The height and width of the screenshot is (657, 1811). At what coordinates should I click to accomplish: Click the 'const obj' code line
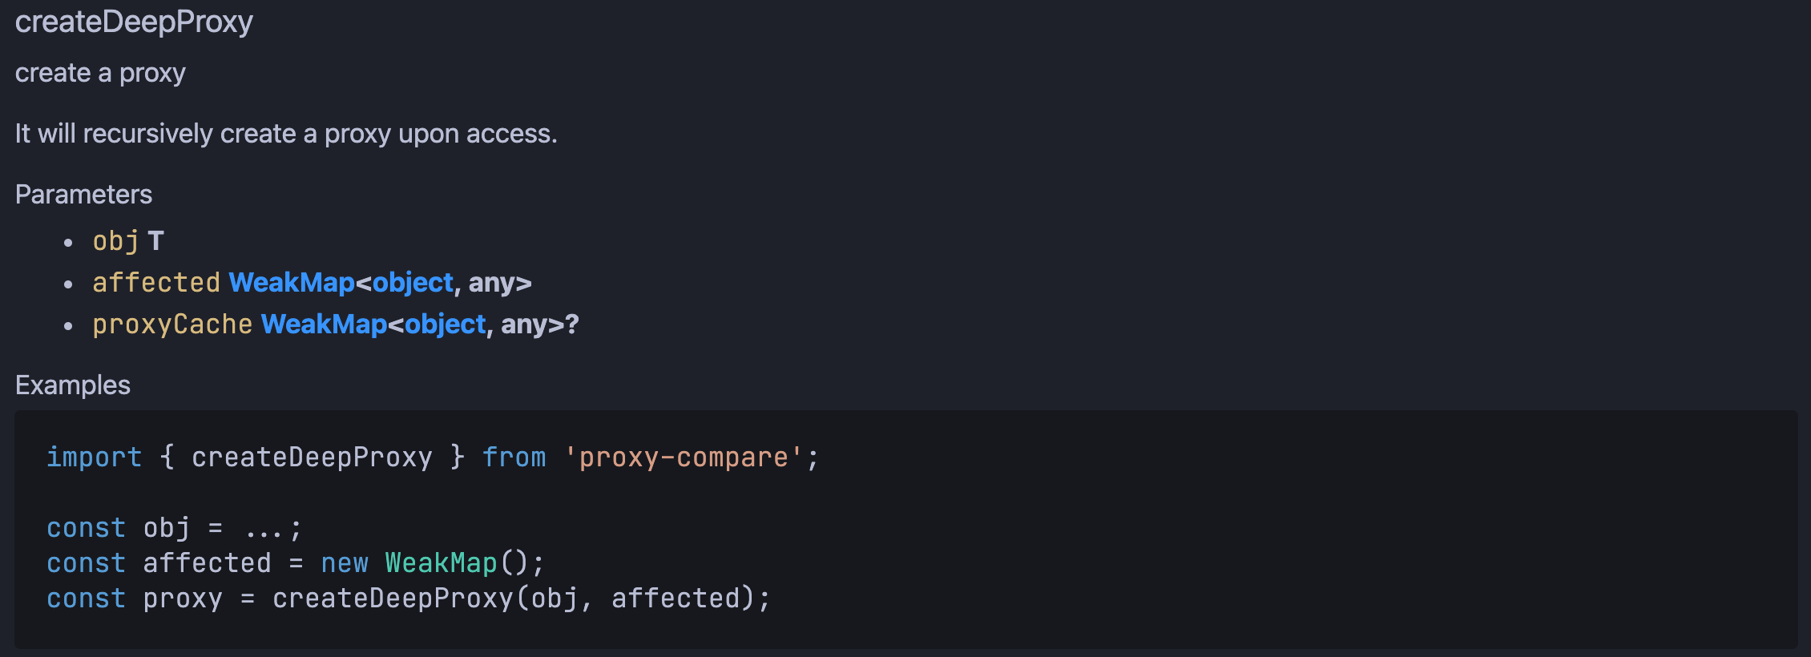point(174,528)
